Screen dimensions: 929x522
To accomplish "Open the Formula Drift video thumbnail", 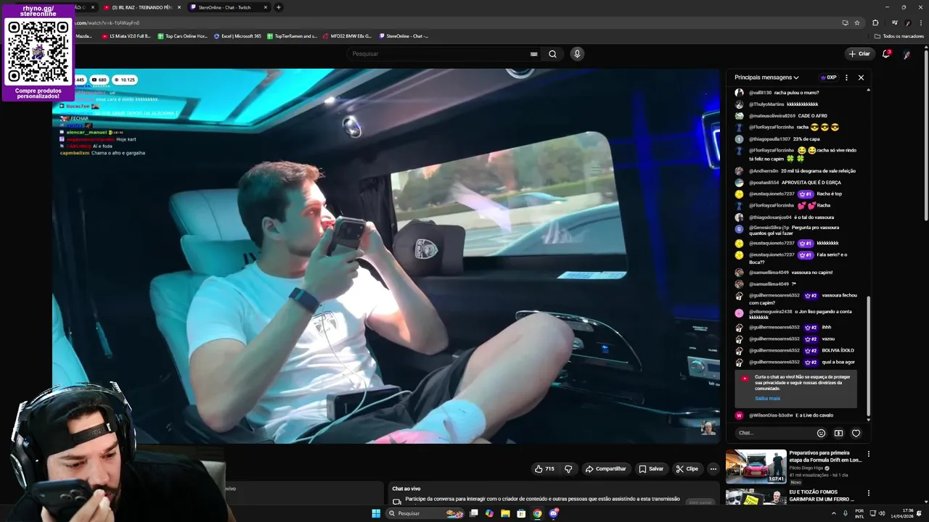I will tap(756, 466).
